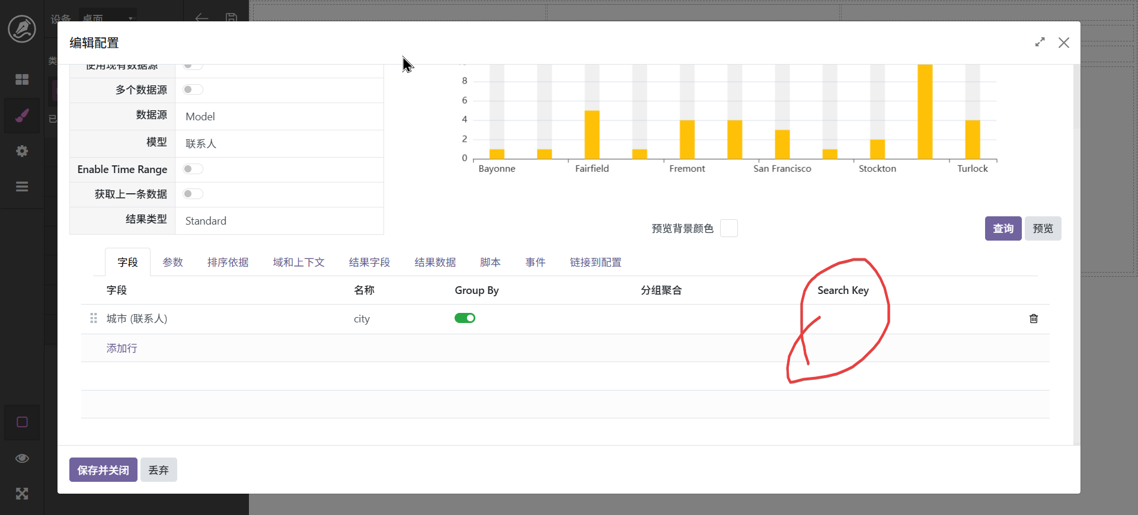Image resolution: width=1138 pixels, height=515 pixels.
Task: Click the eye preview icon in sidebar
Action: pos(22,458)
